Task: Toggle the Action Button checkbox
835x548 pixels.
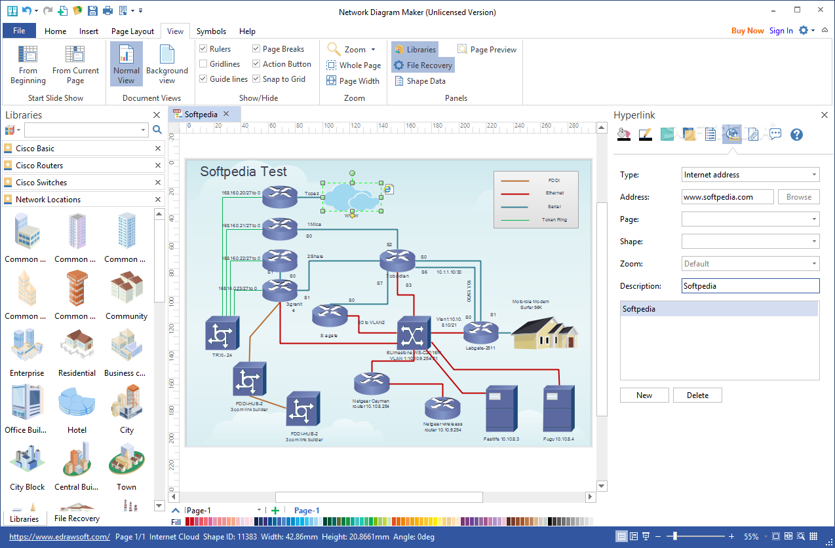Action: click(256, 64)
